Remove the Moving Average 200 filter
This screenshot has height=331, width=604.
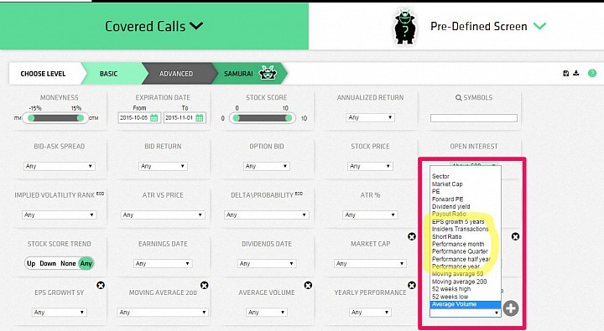click(x=204, y=285)
